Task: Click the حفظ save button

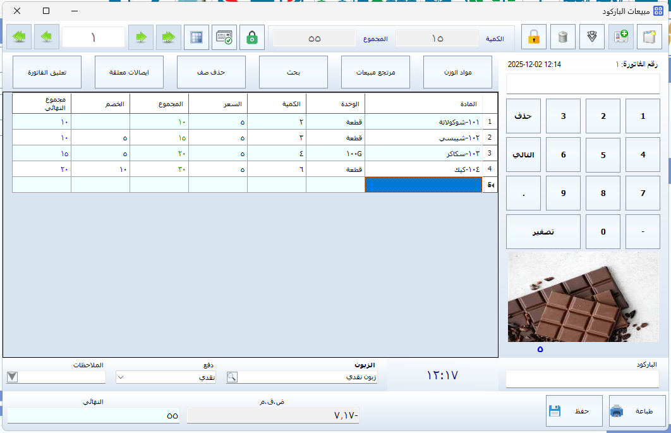Action: (570, 411)
